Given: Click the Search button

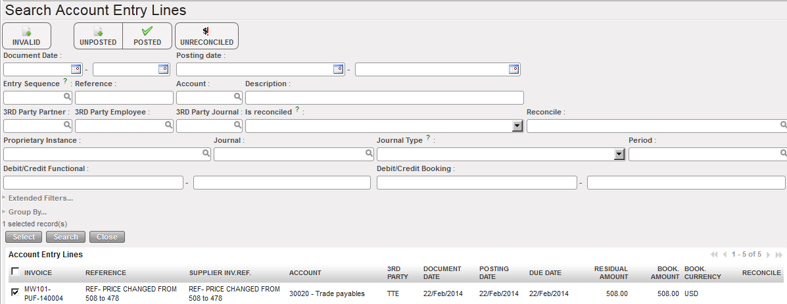Looking at the screenshot, I should 66,237.
